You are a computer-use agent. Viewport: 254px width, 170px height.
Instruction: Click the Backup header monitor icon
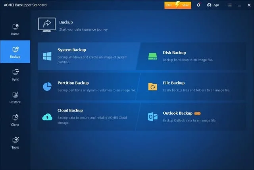pos(47,25)
